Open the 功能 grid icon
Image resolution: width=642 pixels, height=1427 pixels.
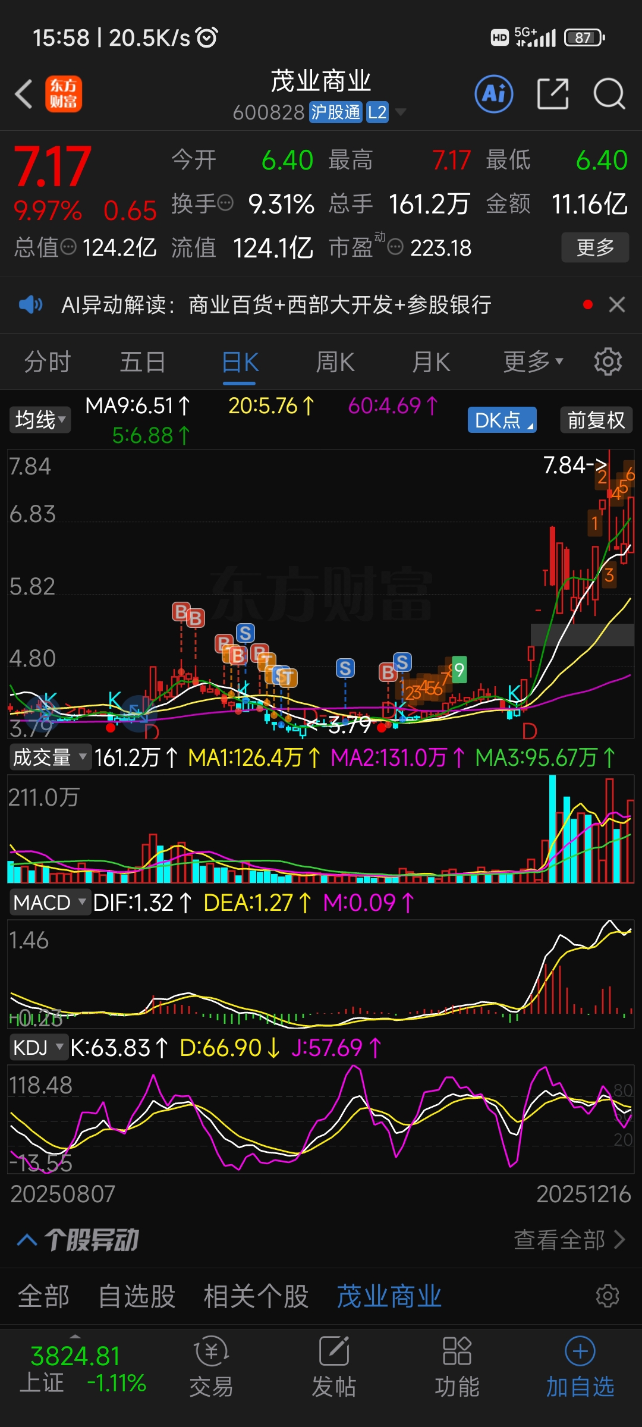click(457, 1351)
